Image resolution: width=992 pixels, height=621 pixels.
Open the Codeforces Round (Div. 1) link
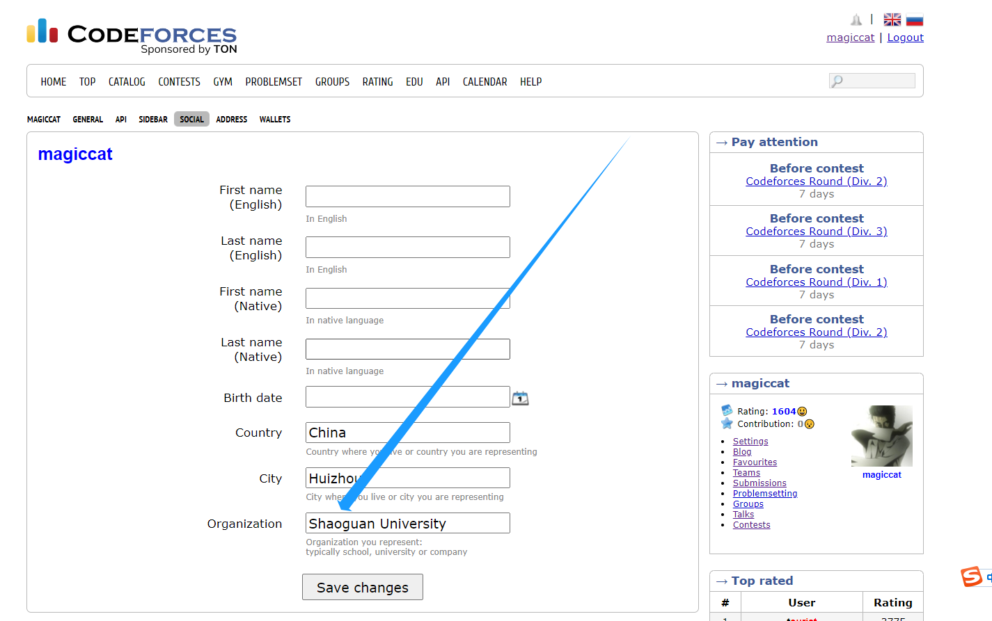817,282
